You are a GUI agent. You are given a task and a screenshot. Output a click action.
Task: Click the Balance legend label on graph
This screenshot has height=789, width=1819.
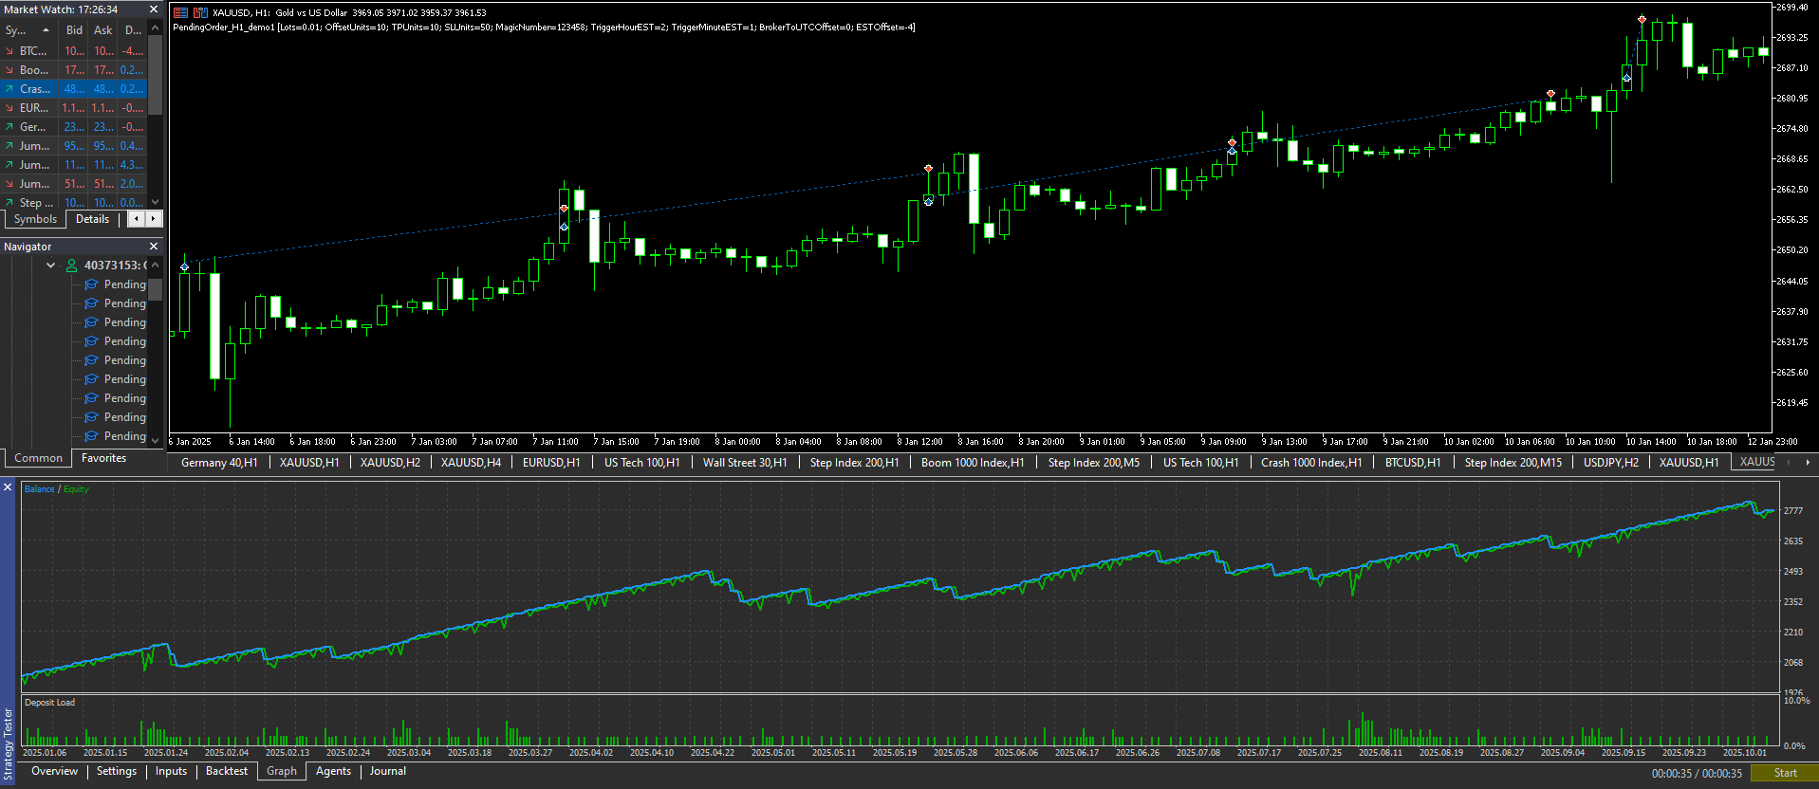[40, 489]
